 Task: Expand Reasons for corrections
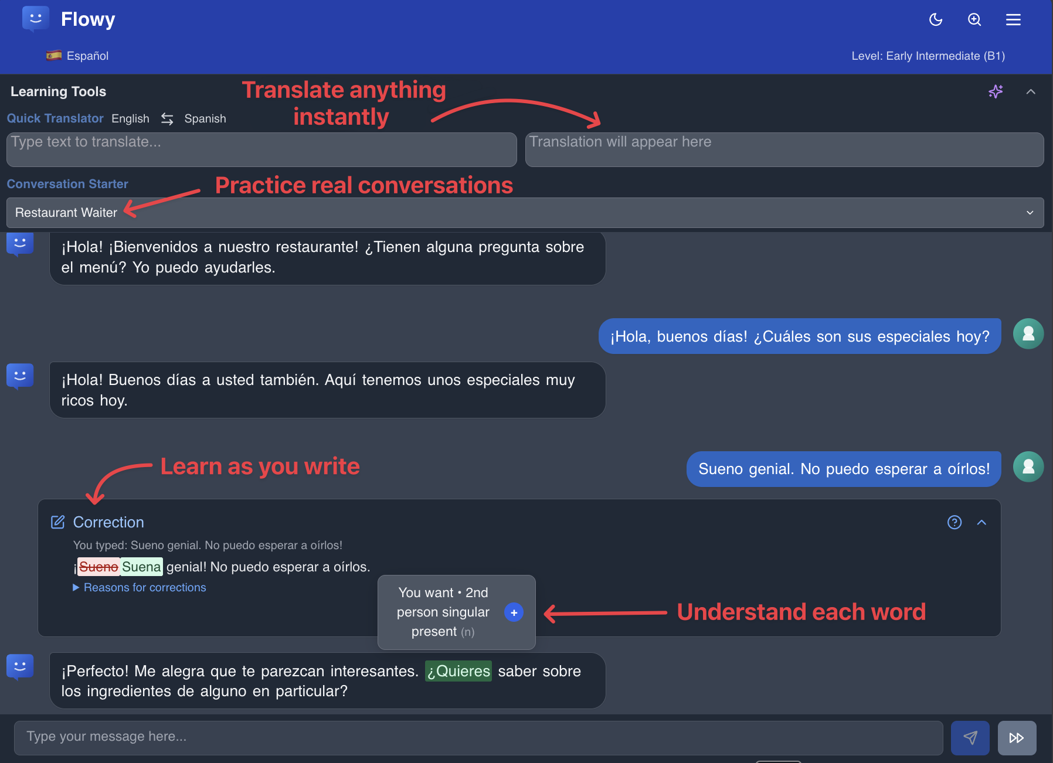click(x=140, y=587)
